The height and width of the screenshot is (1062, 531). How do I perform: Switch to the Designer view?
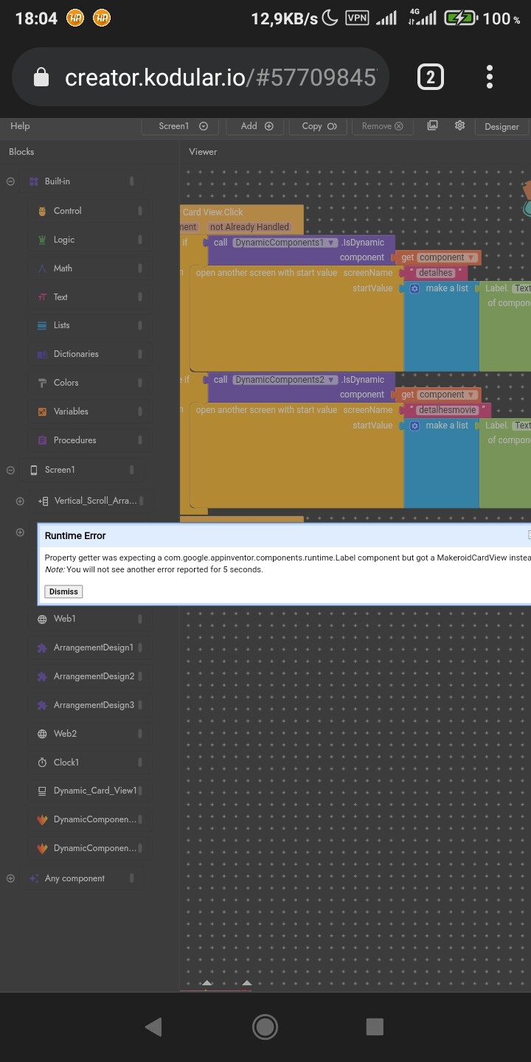click(502, 127)
